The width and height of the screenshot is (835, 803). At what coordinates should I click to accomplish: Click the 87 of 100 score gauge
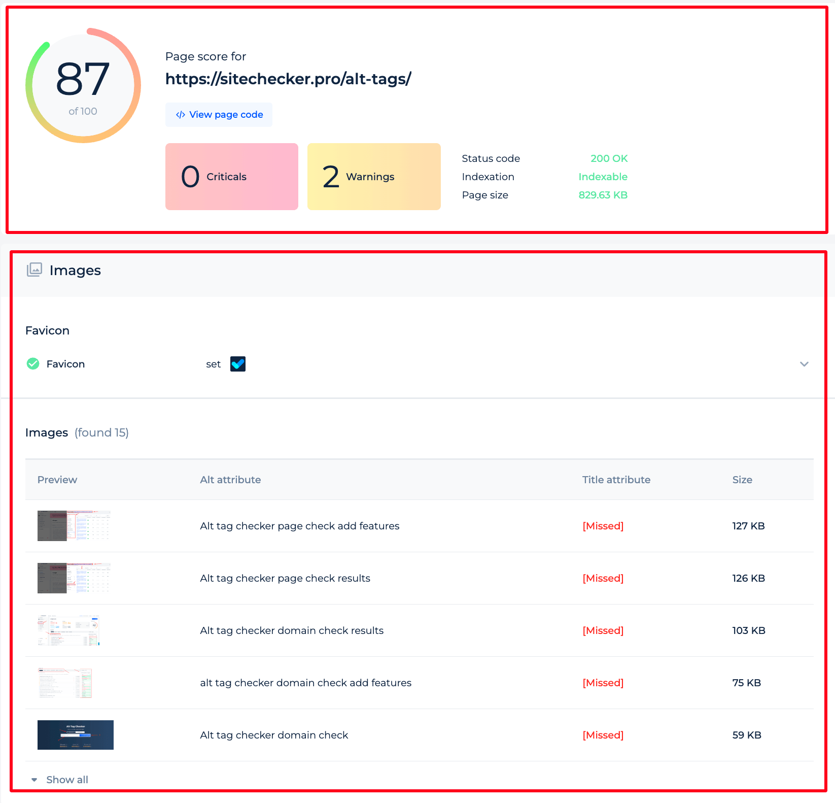83,85
